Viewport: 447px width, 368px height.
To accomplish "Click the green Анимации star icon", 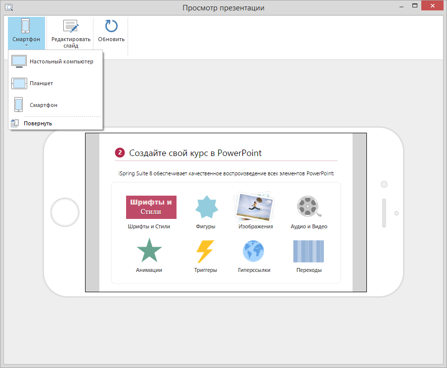I will [x=149, y=251].
